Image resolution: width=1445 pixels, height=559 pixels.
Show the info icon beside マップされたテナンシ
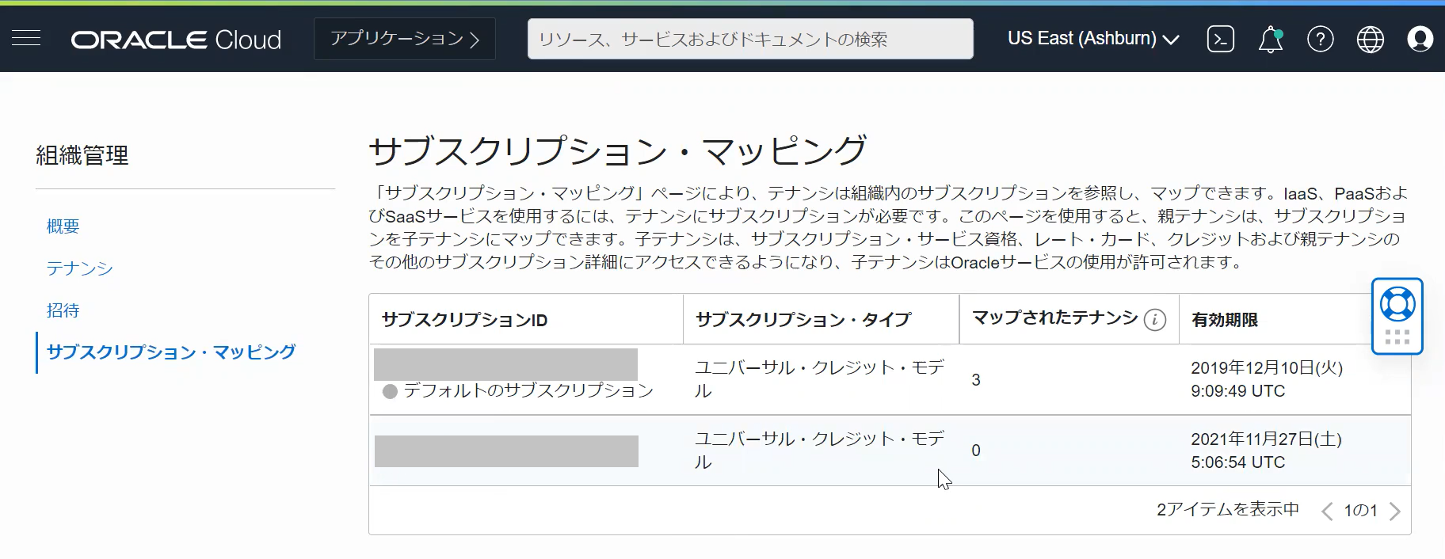[x=1155, y=320]
